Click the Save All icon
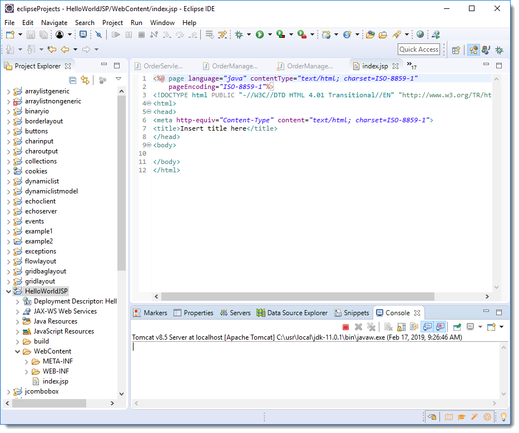This screenshot has height=433, width=519. 44,34
